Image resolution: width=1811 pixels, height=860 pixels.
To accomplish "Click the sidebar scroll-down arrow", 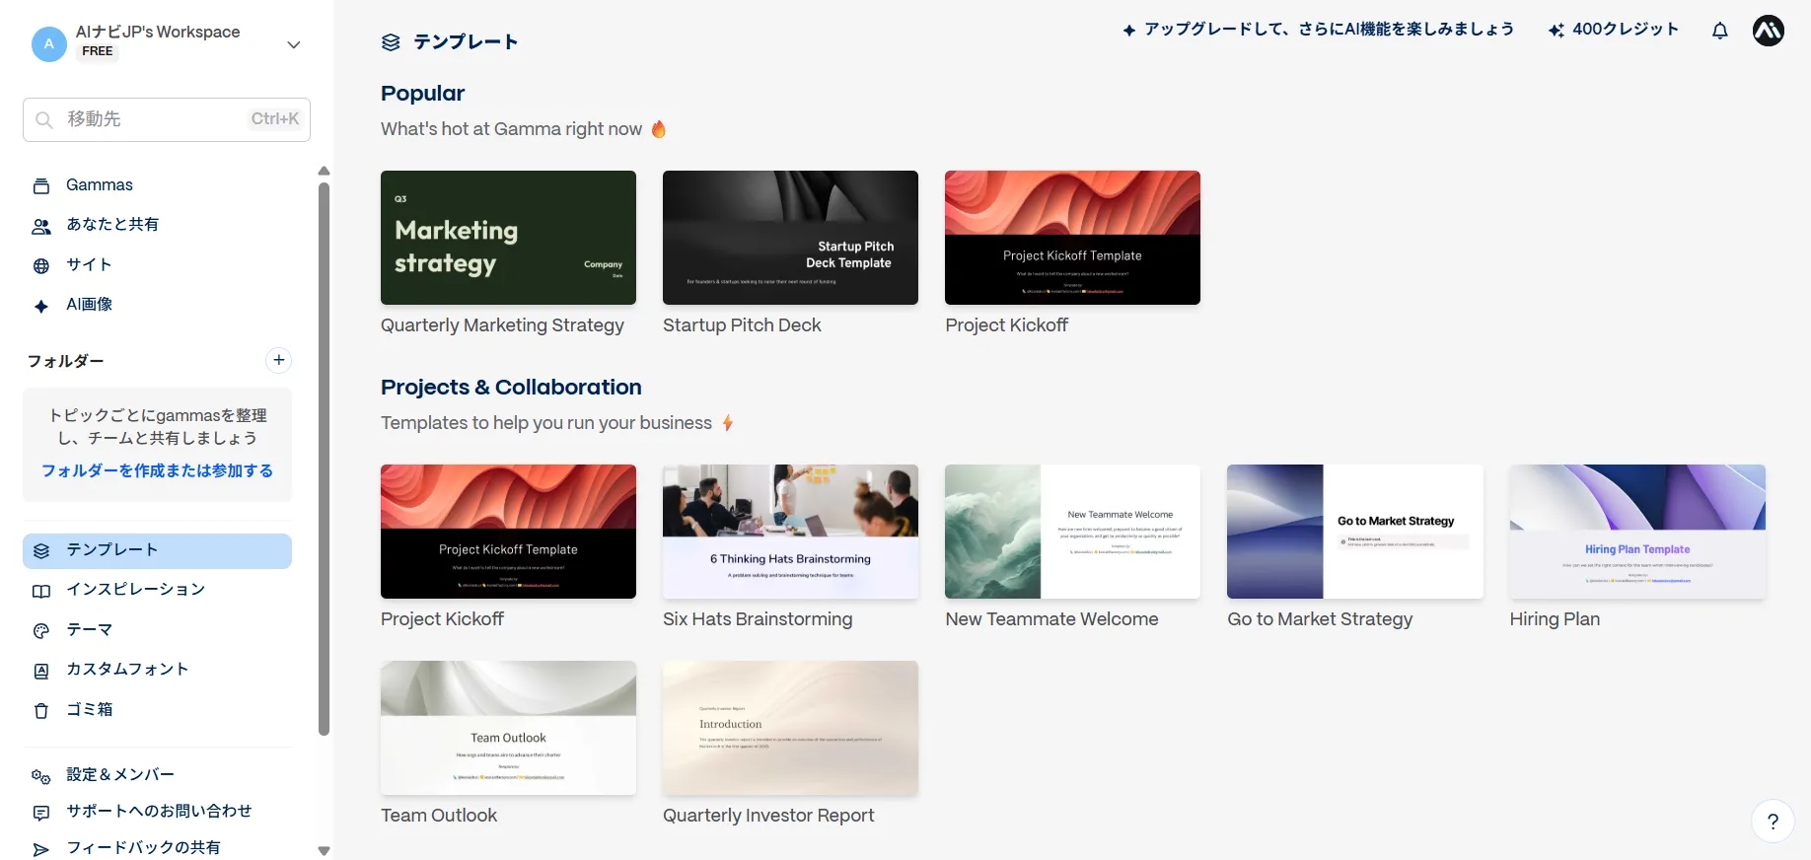I will [324, 850].
